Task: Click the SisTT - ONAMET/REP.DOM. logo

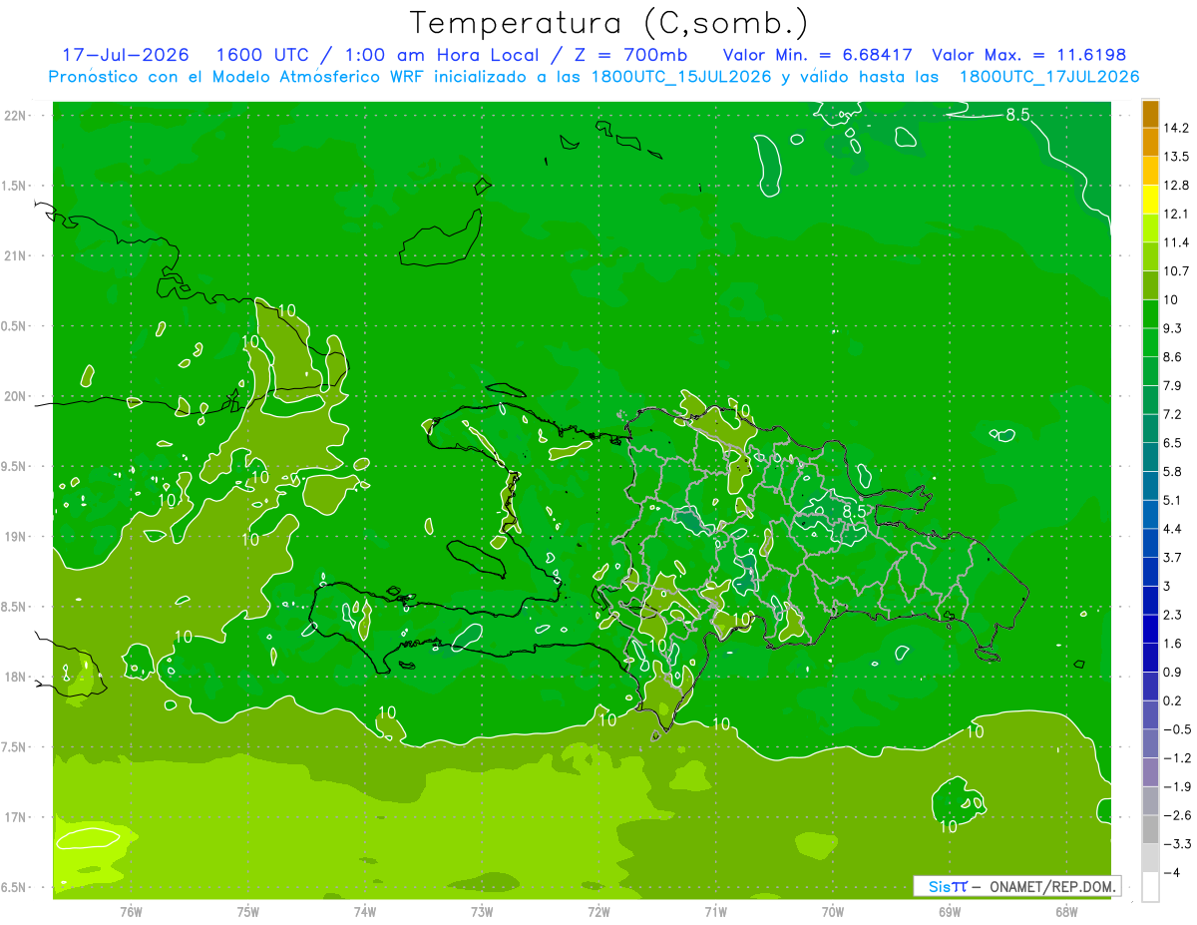Action: pyautogui.click(x=1017, y=886)
